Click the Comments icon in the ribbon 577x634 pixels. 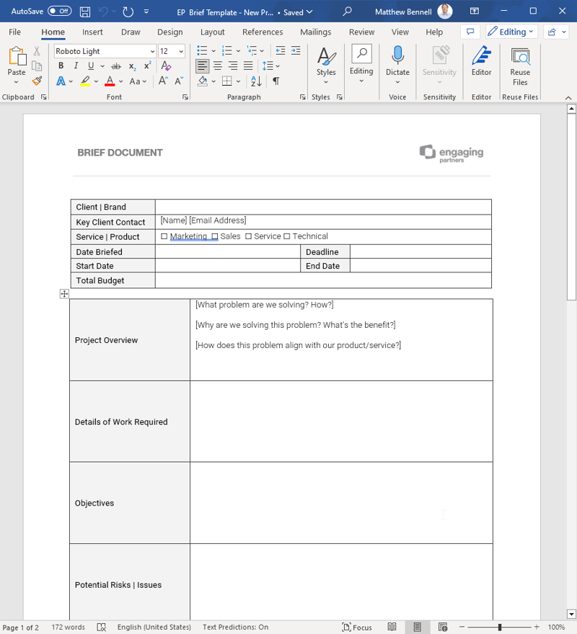click(x=470, y=32)
